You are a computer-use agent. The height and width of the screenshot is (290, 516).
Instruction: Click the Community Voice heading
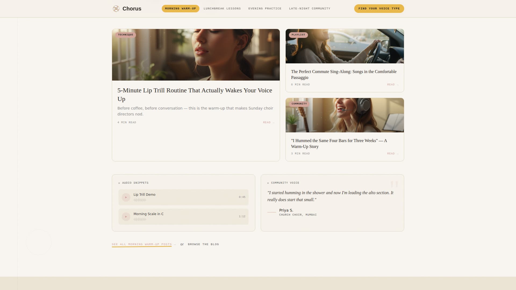(283, 183)
